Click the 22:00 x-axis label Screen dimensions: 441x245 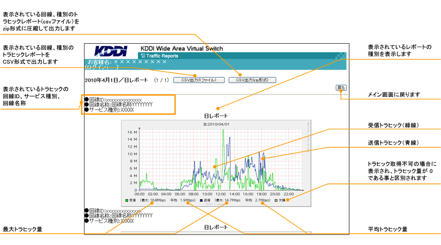(x=289, y=194)
